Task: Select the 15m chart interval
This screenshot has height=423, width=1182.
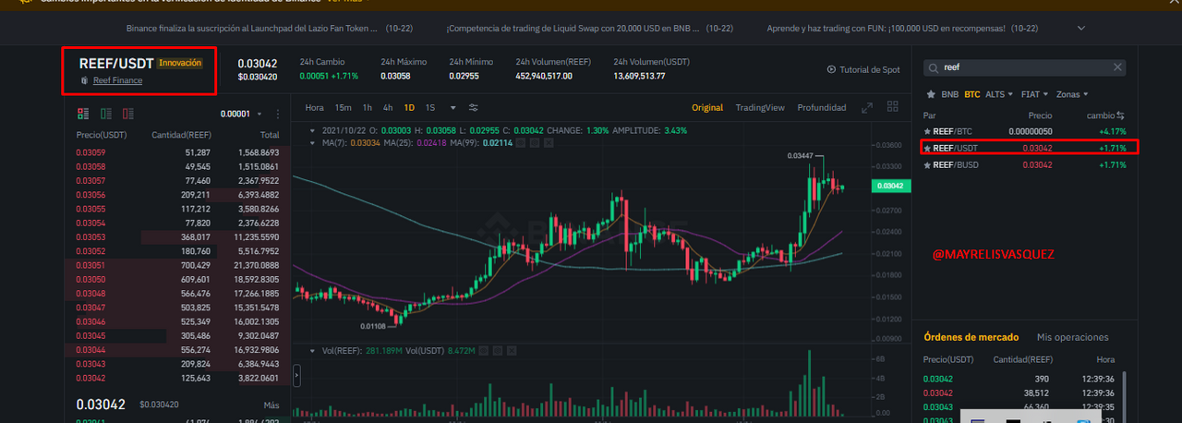Action: 343,107
